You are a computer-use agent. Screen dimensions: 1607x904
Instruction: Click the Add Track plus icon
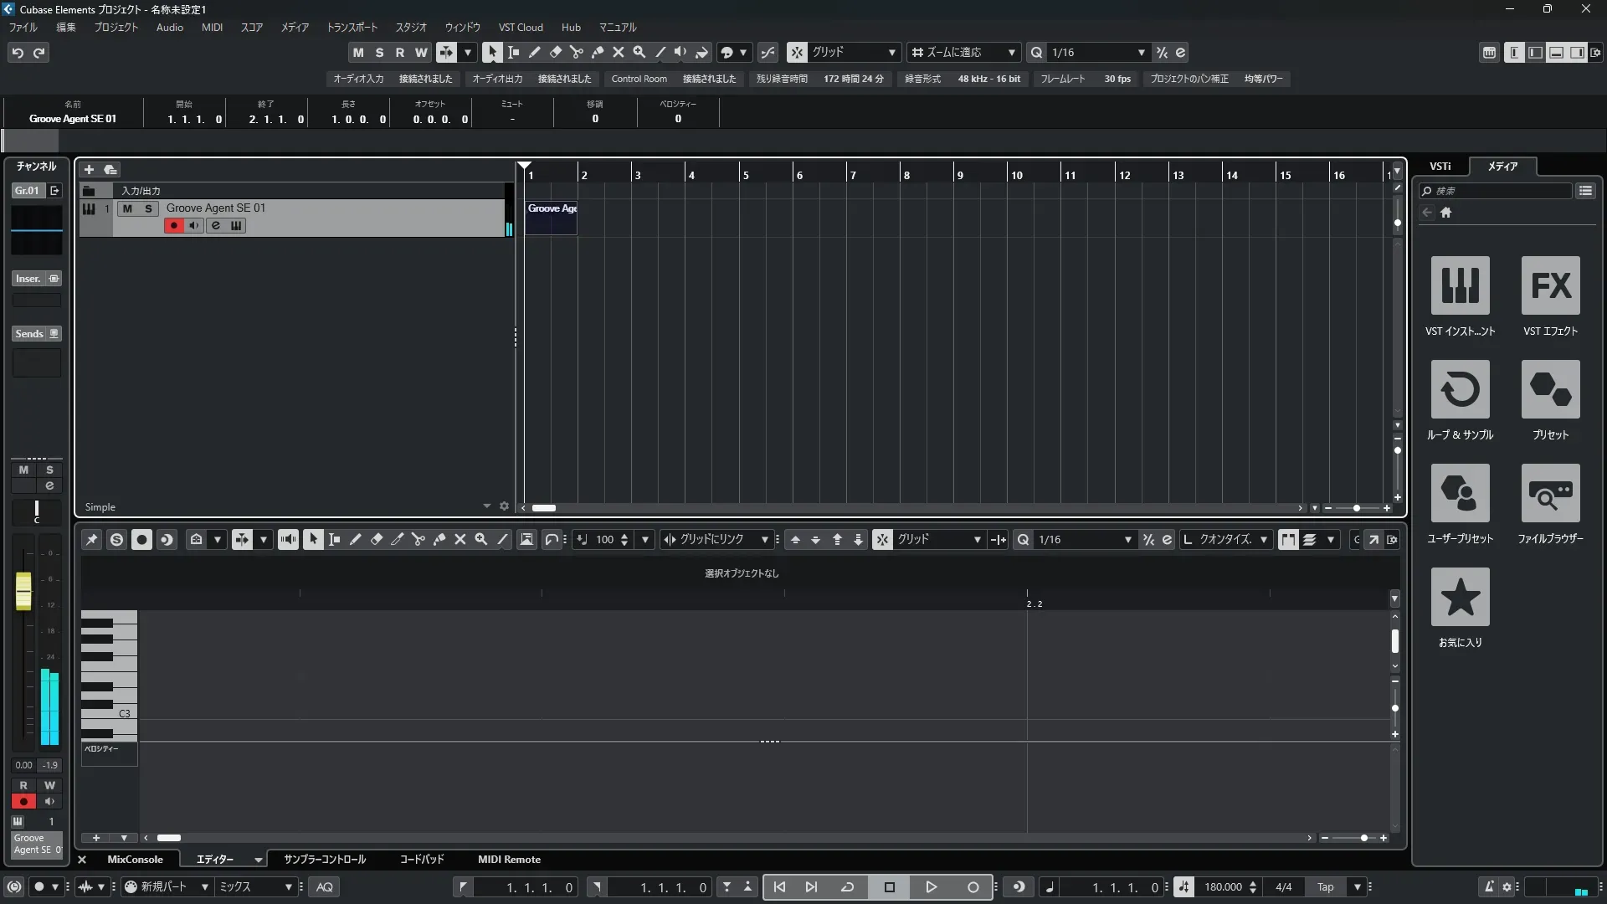89,169
